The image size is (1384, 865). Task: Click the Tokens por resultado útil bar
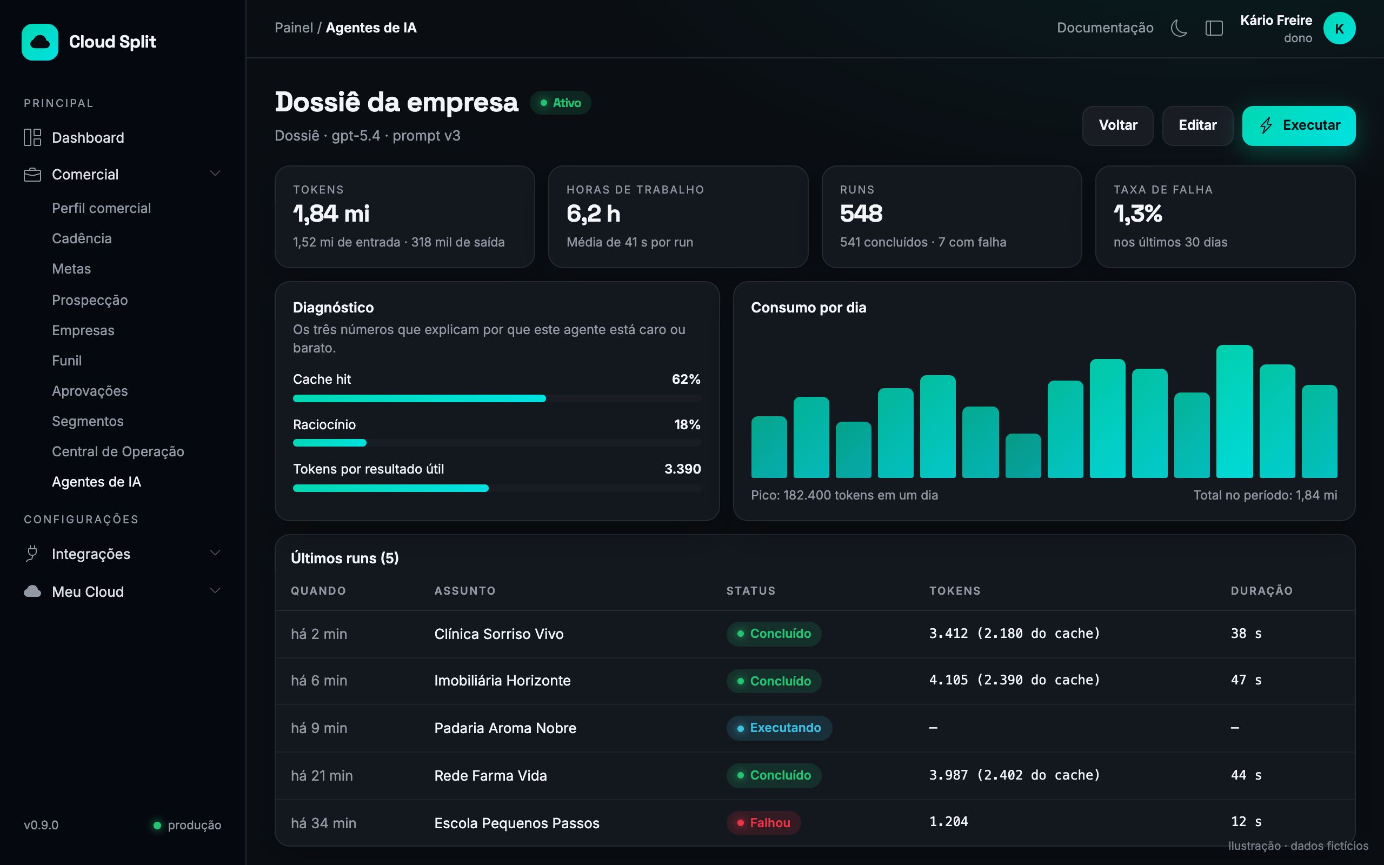(x=496, y=488)
